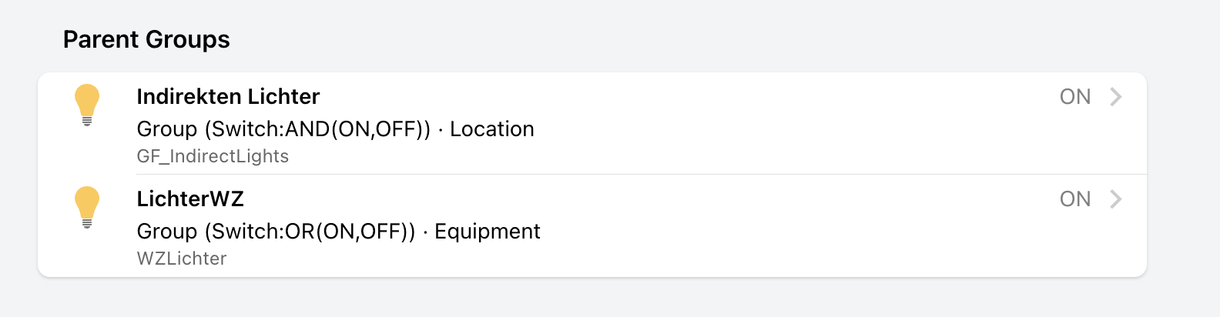Open the LichterWZ chevron arrow
Screen dimensions: 1220x317
1115,199
